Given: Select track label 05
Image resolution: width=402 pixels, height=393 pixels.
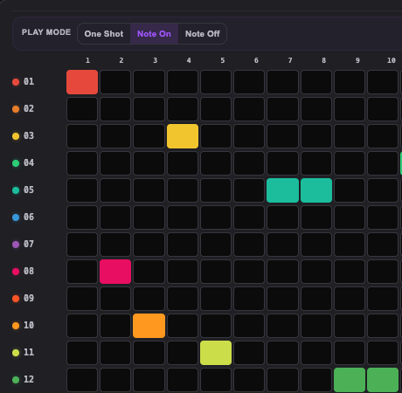Looking at the screenshot, I should 29,190.
